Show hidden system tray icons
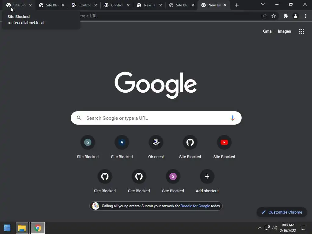The height and width of the screenshot is (234, 312). point(260,228)
